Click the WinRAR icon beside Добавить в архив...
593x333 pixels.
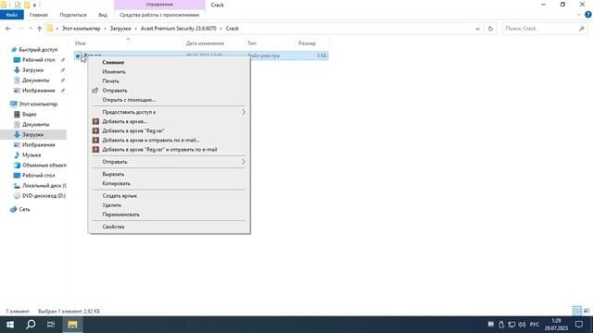click(95, 121)
